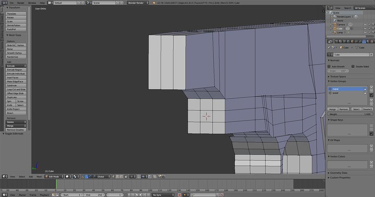The height and width of the screenshot is (197, 375).
Task: Click the End frame 250 field
Action: (x=94, y=195)
